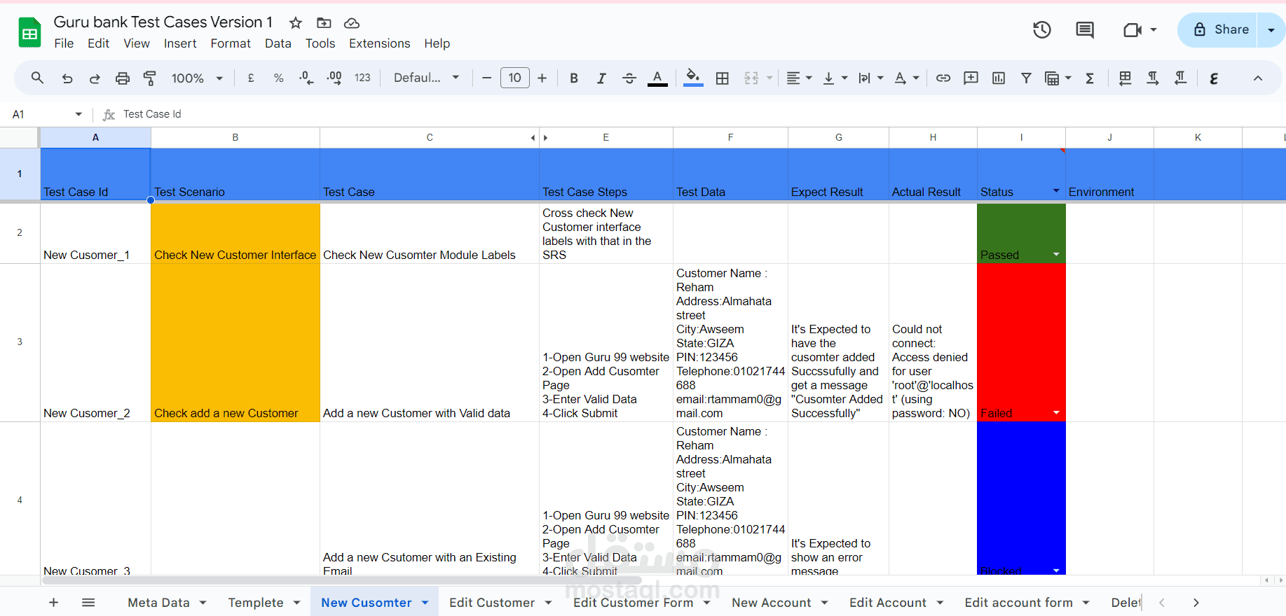Set cell direction left-to-right
Screen dimensions: 1286x616
coord(1153,78)
